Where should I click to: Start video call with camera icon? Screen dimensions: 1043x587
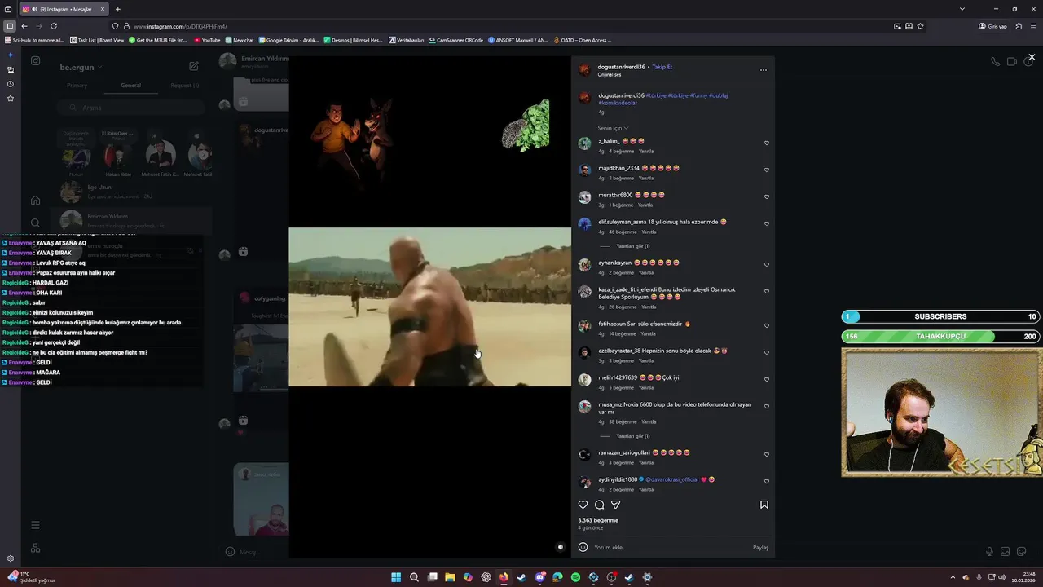pyautogui.click(x=1011, y=62)
